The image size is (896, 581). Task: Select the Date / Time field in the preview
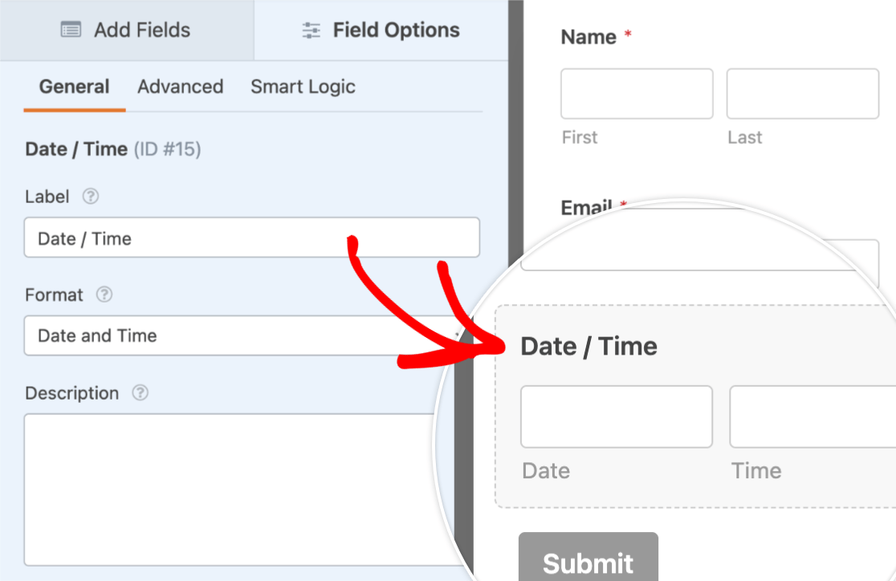click(589, 346)
